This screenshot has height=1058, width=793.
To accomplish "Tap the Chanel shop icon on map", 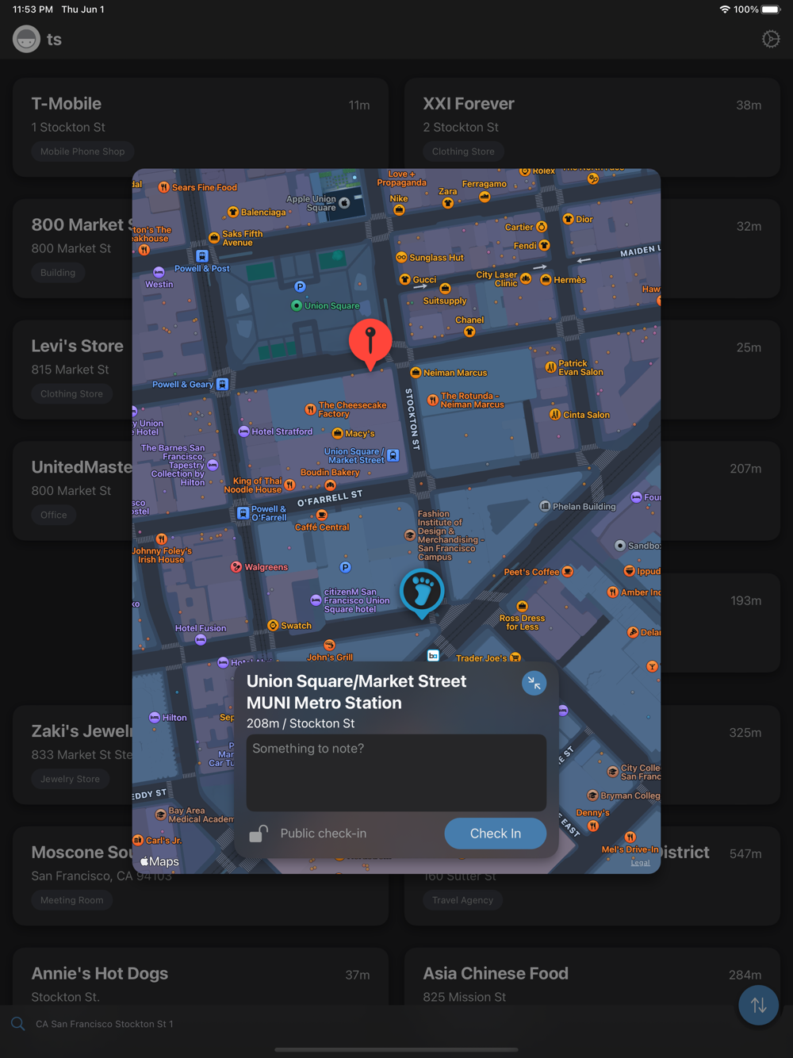I will [469, 332].
